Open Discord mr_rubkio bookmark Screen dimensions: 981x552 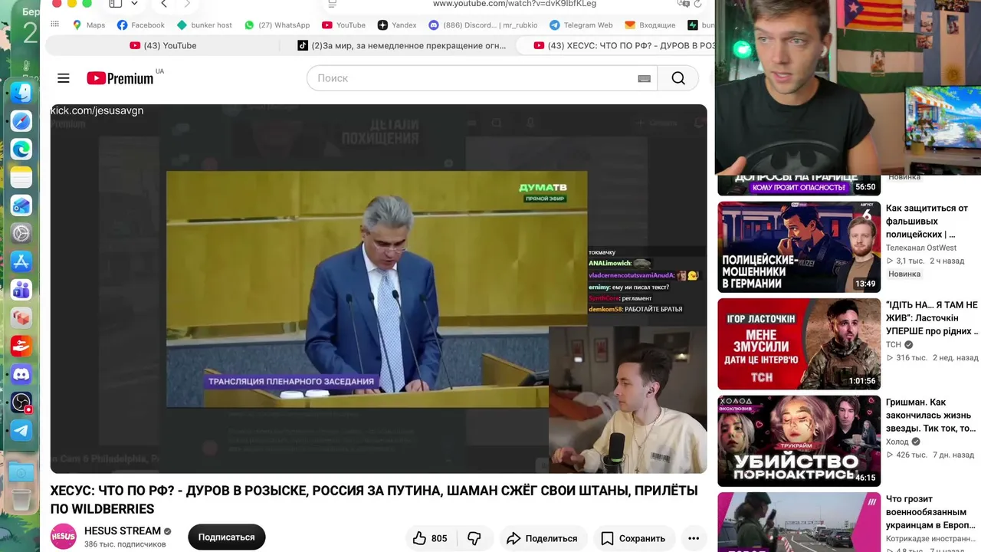pos(483,25)
